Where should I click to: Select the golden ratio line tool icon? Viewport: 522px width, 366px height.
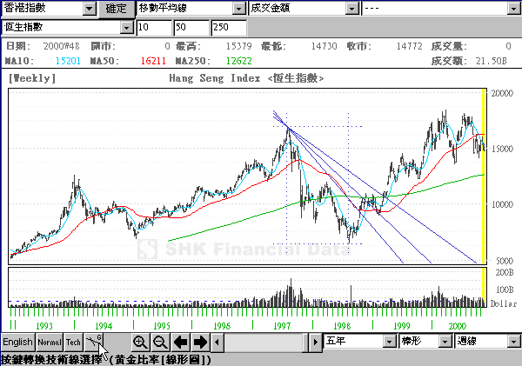click(96, 342)
